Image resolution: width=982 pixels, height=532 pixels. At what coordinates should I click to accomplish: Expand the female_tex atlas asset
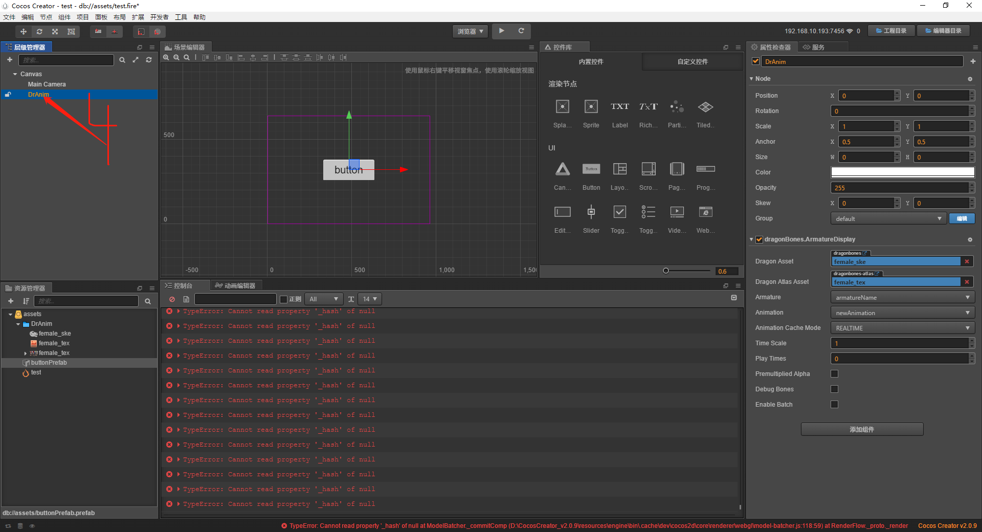(x=26, y=353)
